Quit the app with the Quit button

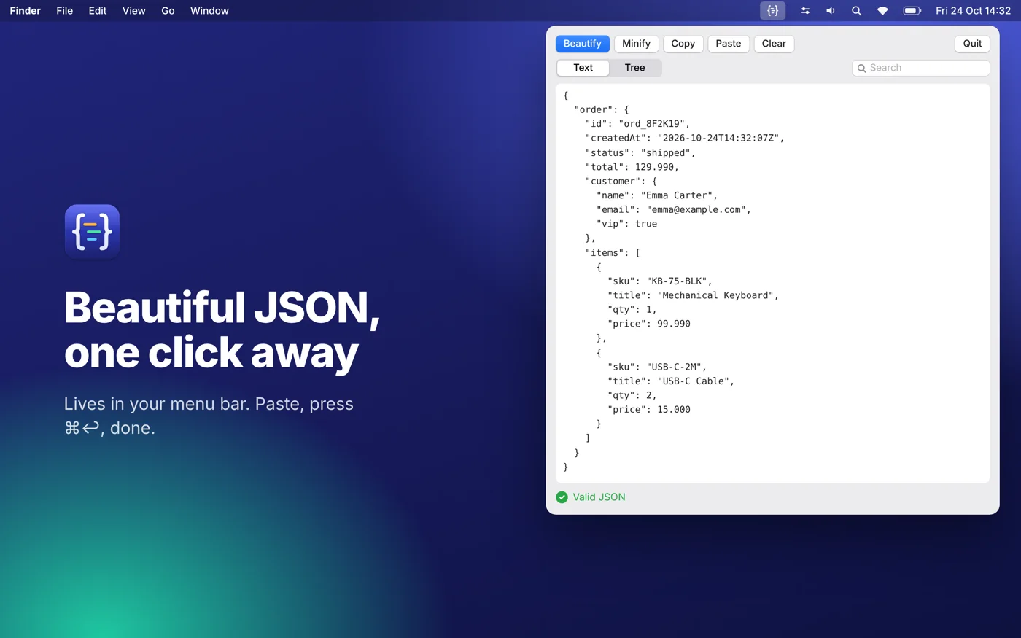coord(972,44)
